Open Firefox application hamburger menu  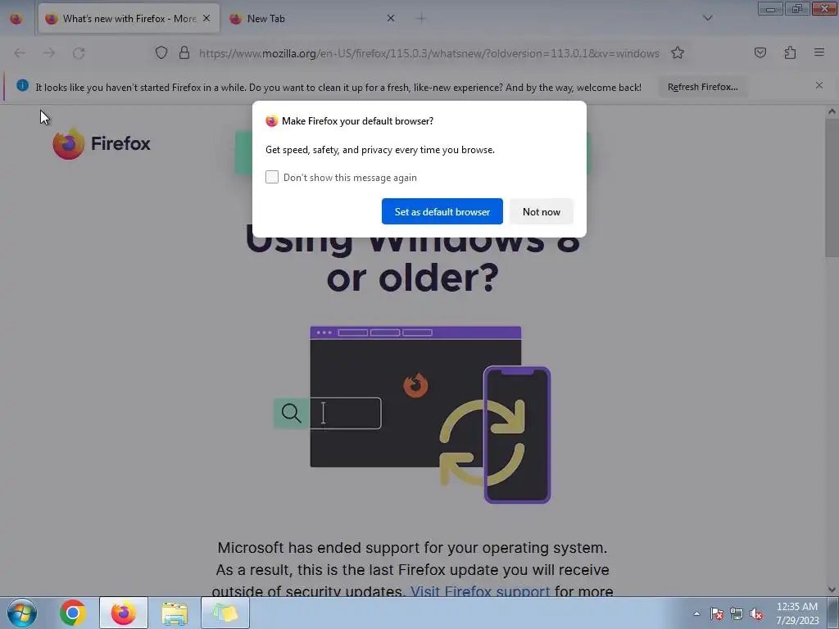pyautogui.click(x=819, y=52)
